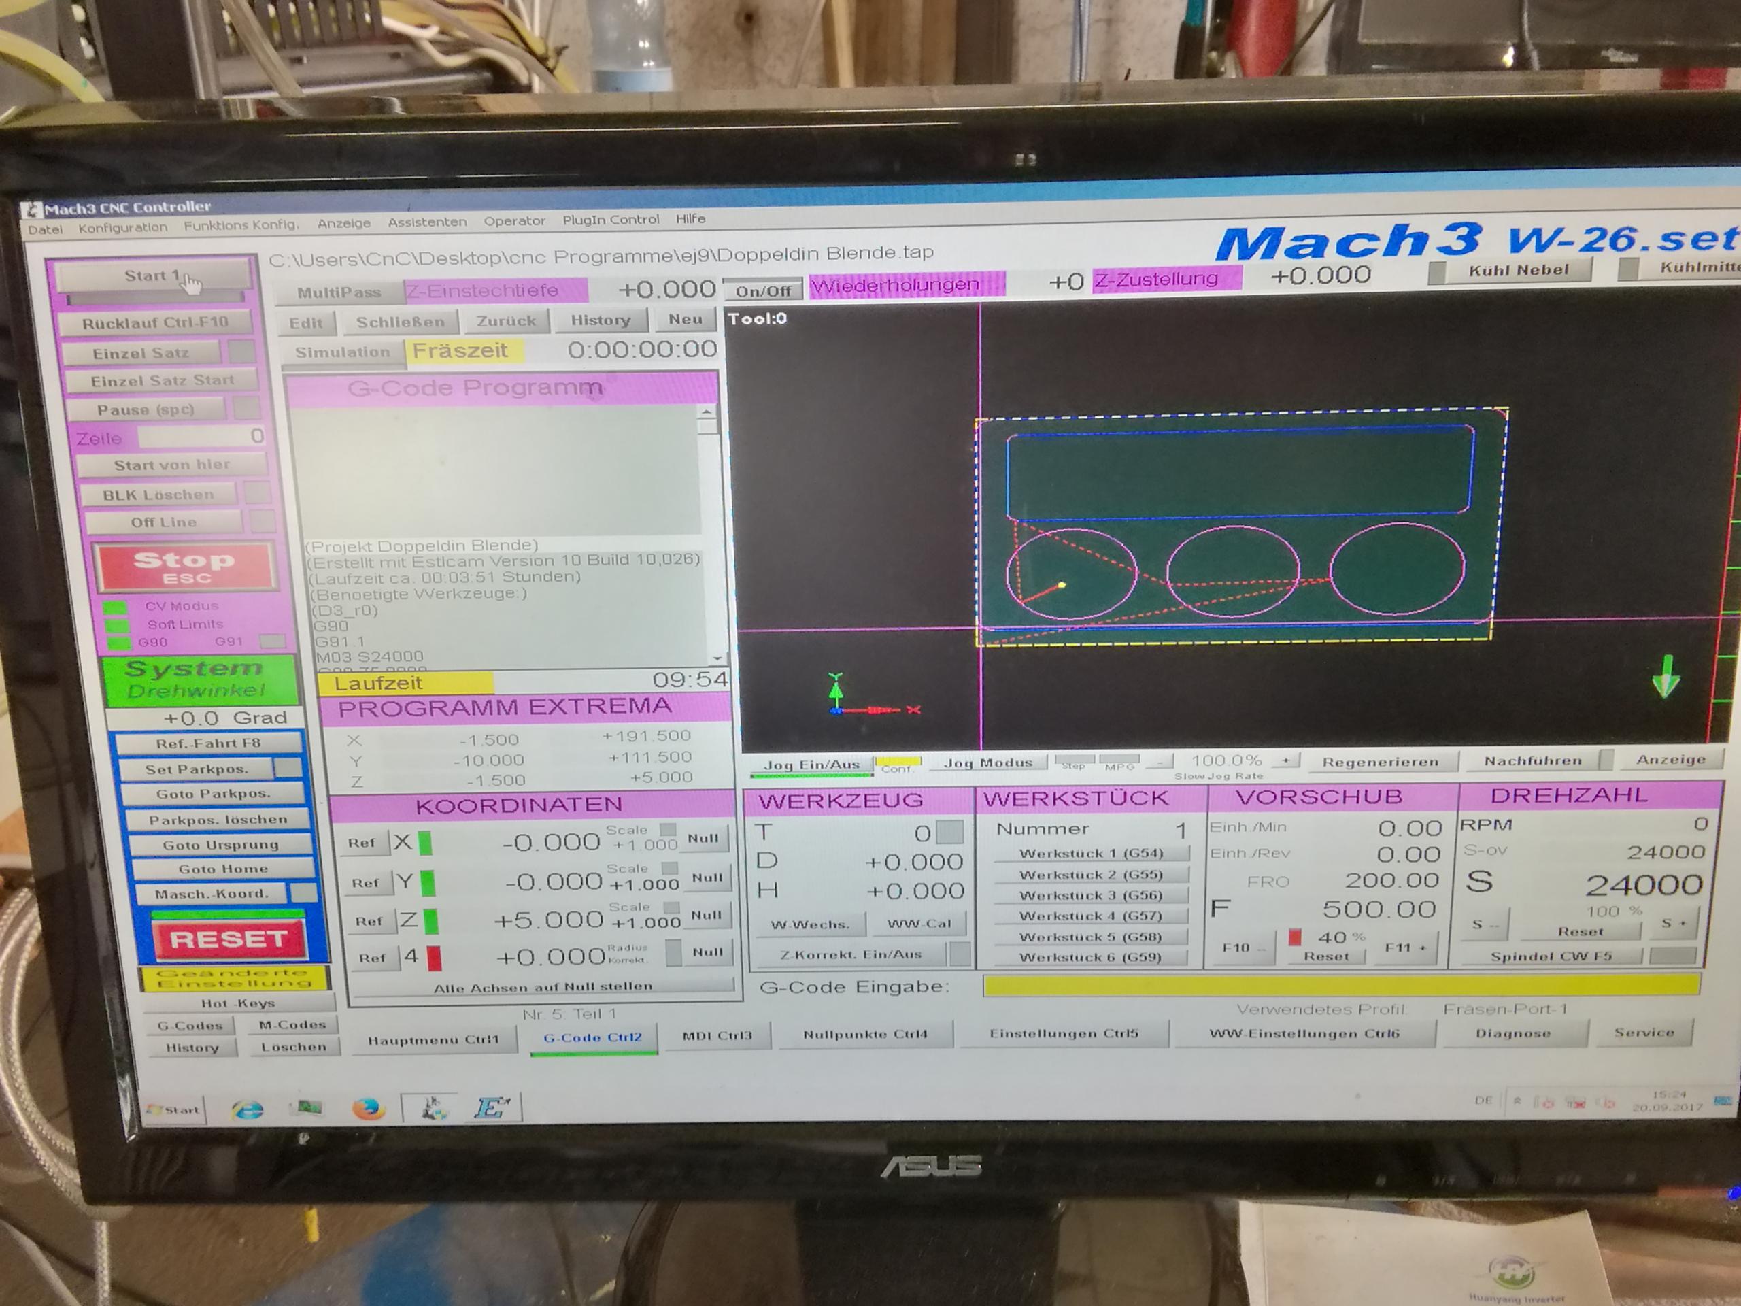1741x1306 pixels.
Task: Click the System Drehwinkel green button
Action: (x=199, y=680)
